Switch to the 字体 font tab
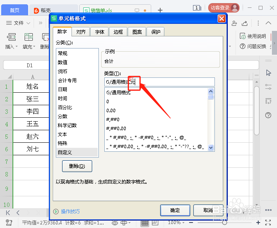Screen dimensions: 277x228 100,32
